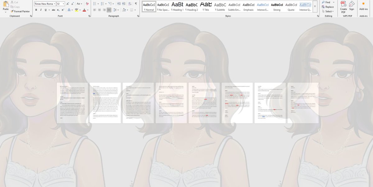Expand the Find options arrow
373x187 pixels.
pyautogui.click(x=333, y=2)
